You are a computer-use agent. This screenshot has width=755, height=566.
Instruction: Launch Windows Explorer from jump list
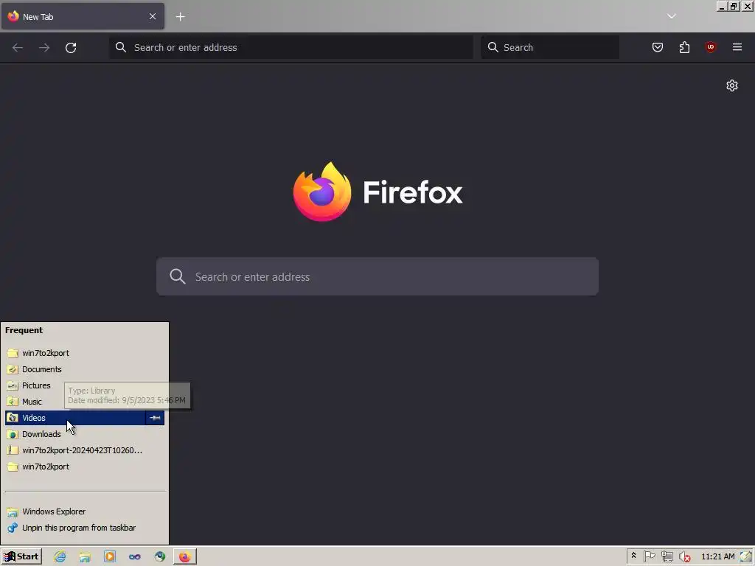coord(85,511)
